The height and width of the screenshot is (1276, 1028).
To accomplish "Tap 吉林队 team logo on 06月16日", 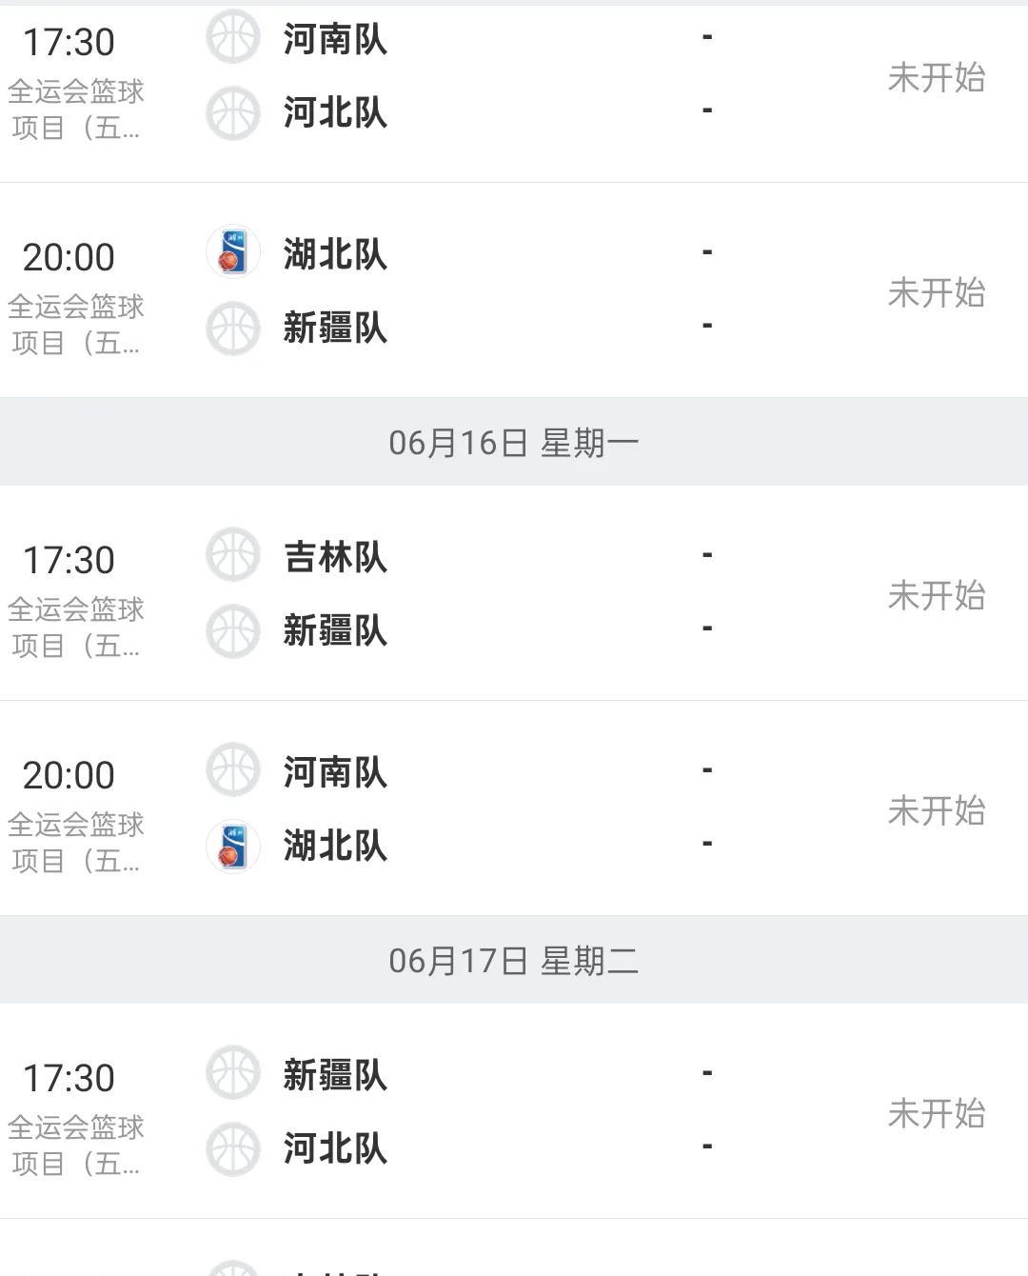I will pyautogui.click(x=233, y=555).
